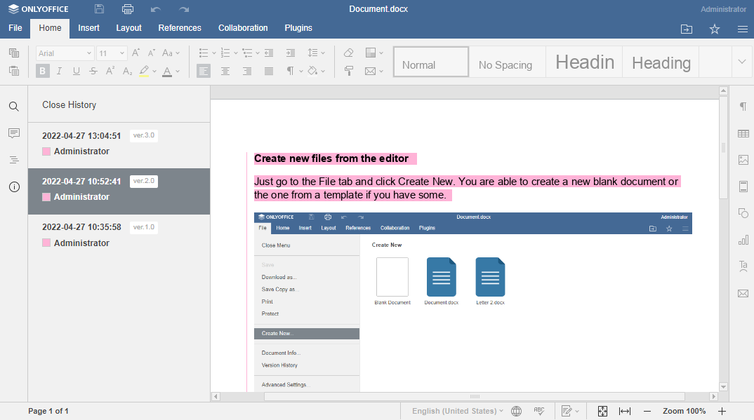Click the Save icon in title bar
754x420 pixels.
(99, 8)
